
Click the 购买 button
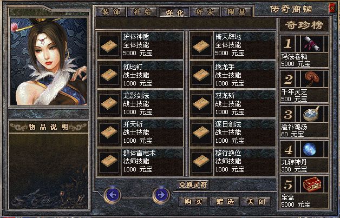tap(193, 202)
